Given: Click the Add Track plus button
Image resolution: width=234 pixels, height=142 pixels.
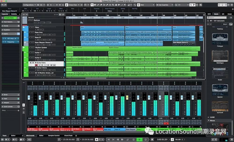Looking at the screenshot, I should [x=24, y=14].
